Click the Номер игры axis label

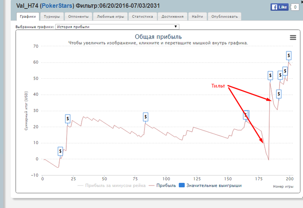[x=283, y=186]
